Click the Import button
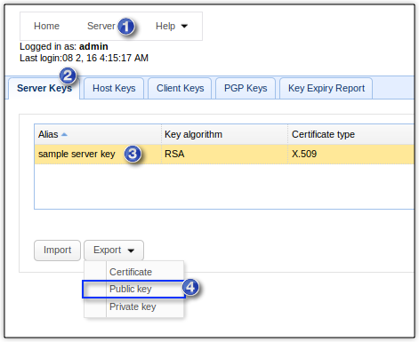This screenshot has height=342, width=419. [57, 251]
